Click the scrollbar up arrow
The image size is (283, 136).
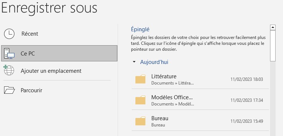(x=273, y=28)
